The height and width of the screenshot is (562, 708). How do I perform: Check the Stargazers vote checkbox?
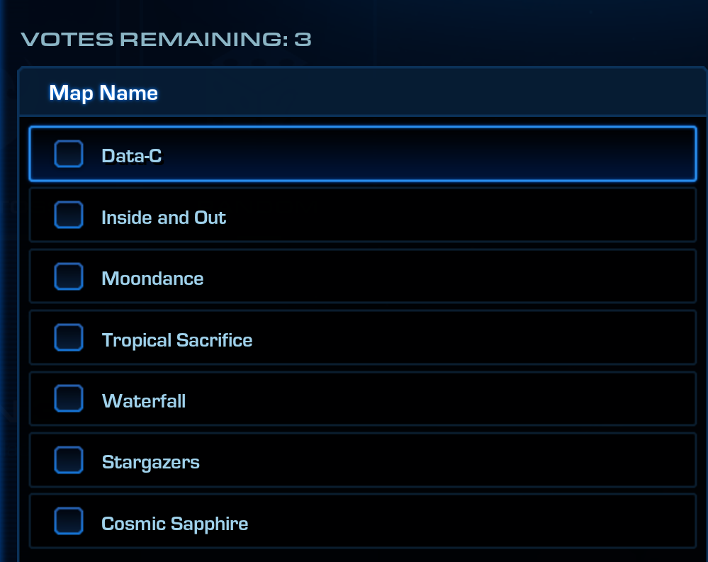tap(68, 461)
